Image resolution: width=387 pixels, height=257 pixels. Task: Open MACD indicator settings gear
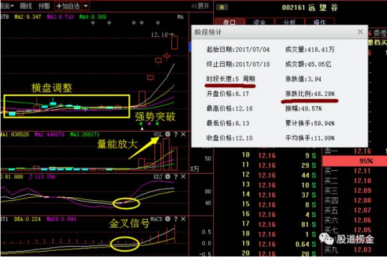coord(167,219)
